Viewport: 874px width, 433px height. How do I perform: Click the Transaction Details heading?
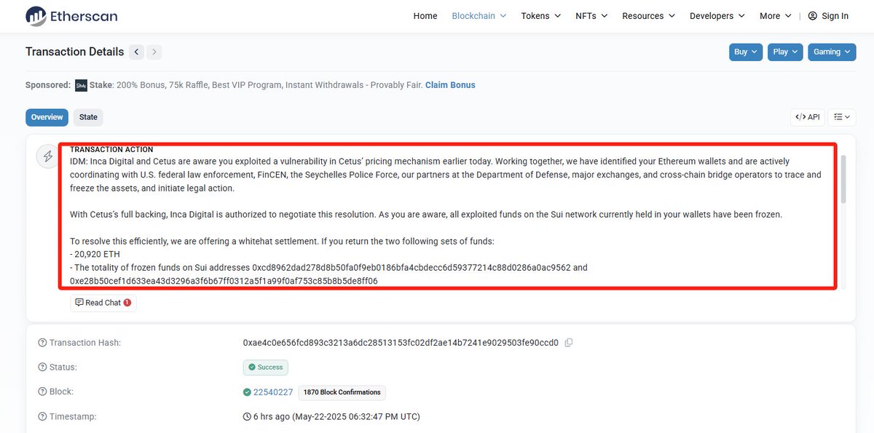coord(75,52)
